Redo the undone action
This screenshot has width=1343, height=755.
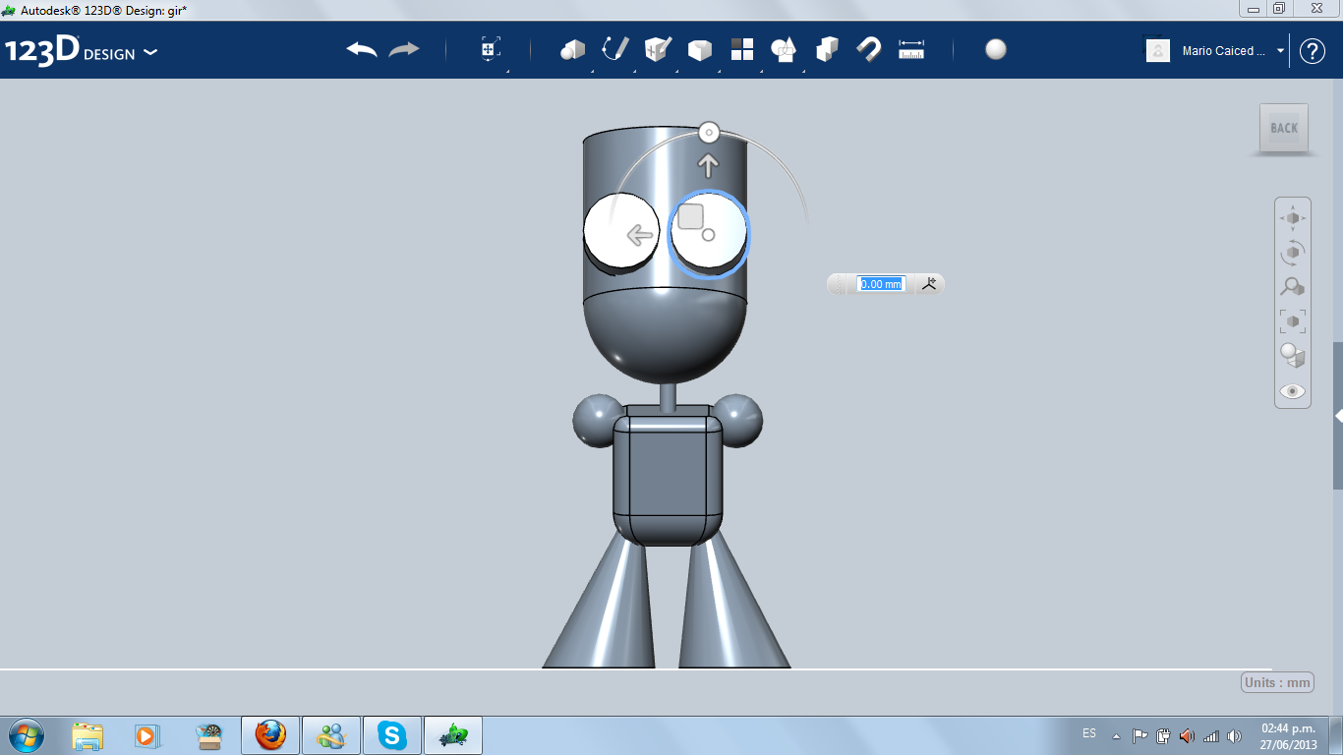click(x=404, y=49)
